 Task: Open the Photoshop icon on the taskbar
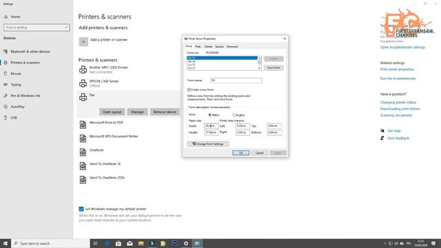coord(174,243)
